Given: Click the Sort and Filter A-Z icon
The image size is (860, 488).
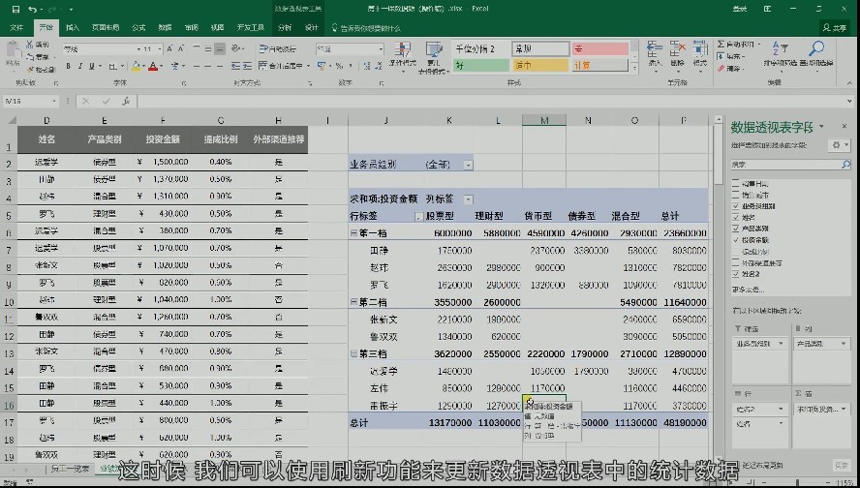Looking at the screenshot, I should pos(780,48).
